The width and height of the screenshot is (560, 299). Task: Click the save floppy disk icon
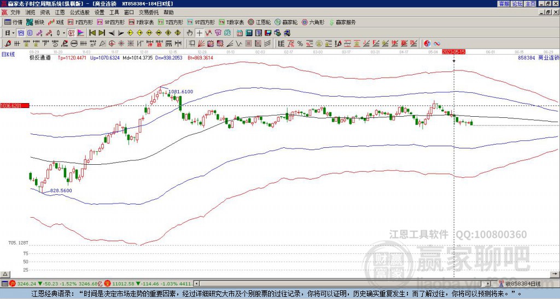point(268,33)
